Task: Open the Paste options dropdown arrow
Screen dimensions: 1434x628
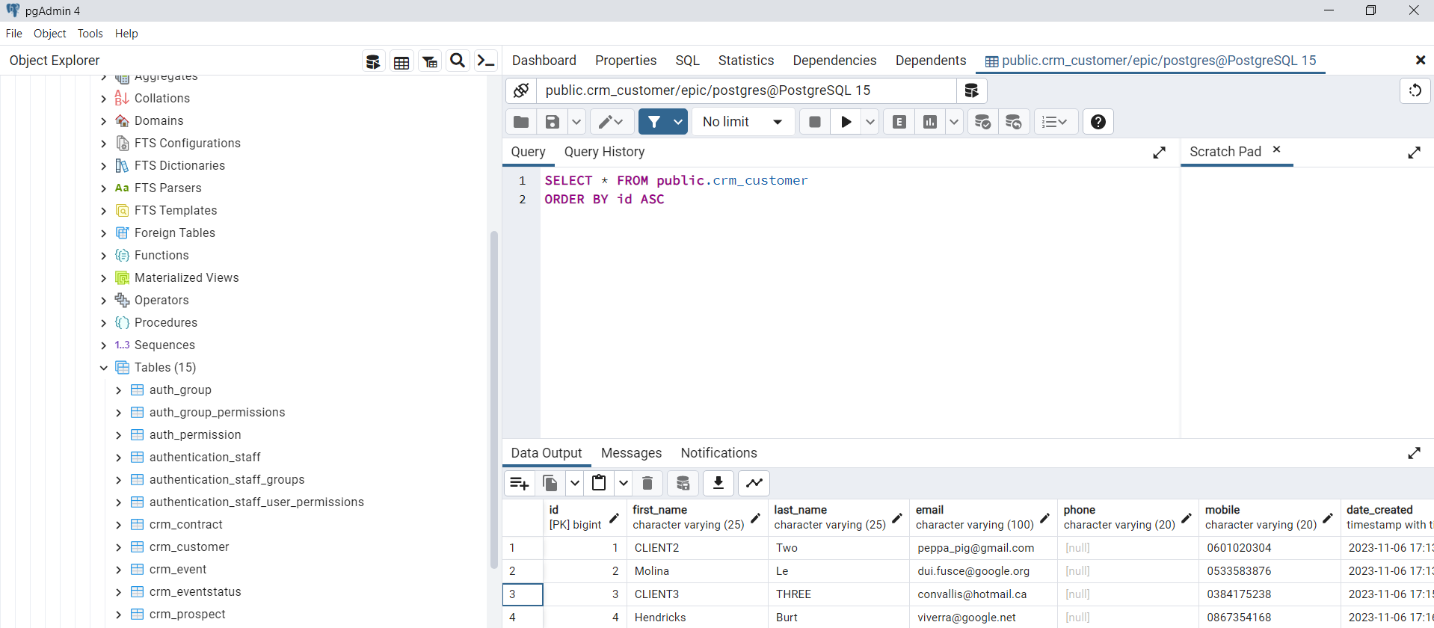Action: (x=623, y=483)
